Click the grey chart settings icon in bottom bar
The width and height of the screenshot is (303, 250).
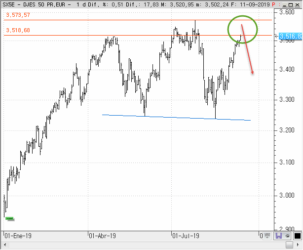click(x=267, y=236)
